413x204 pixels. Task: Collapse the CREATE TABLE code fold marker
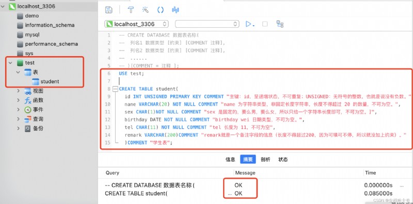coord(115,89)
